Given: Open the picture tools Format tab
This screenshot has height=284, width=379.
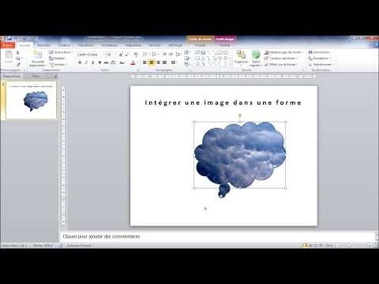Looking at the screenshot, I should (225, 45).
